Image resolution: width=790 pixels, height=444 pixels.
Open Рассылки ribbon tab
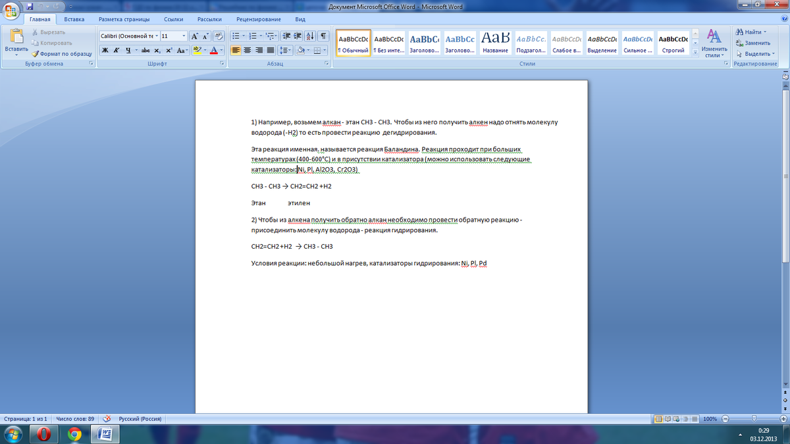[x=209, y=20]
